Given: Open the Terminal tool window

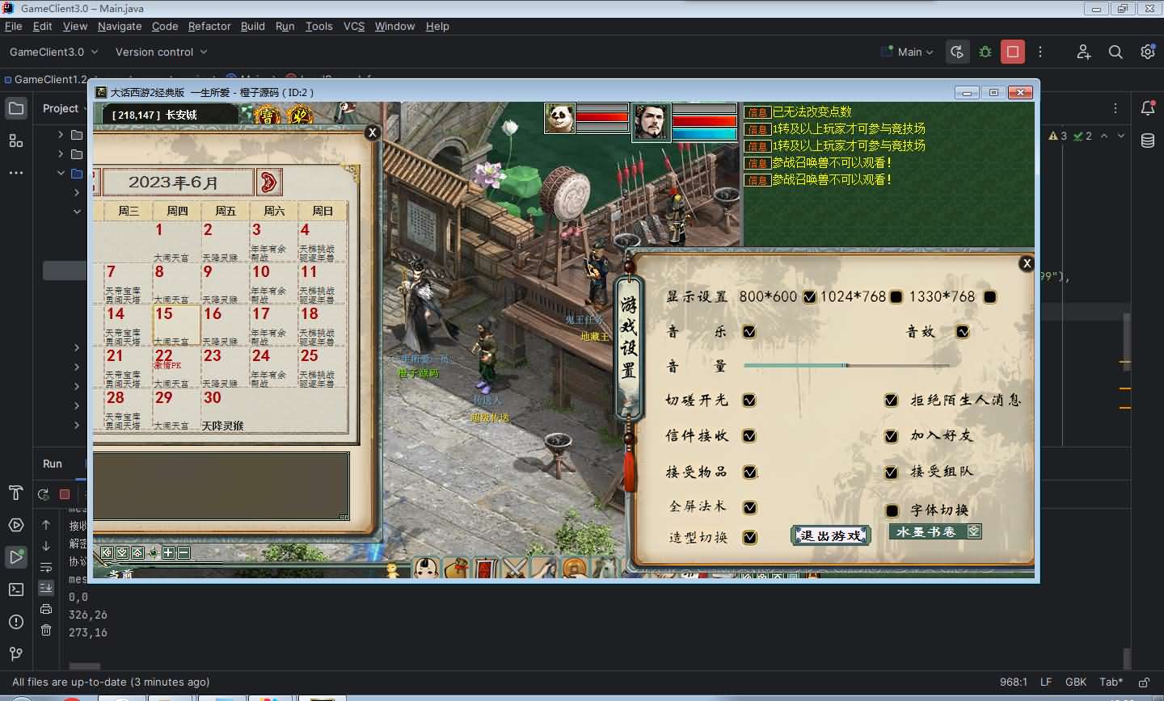Looking at the screenshot, I should [15, 590].
